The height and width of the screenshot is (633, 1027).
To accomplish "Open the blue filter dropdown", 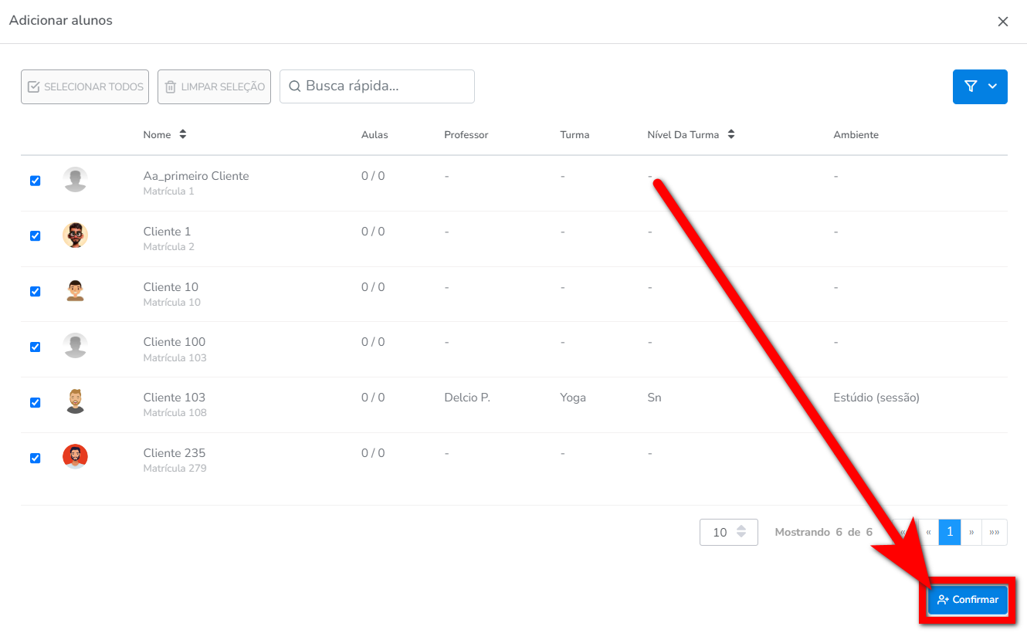I will point(980,86).
